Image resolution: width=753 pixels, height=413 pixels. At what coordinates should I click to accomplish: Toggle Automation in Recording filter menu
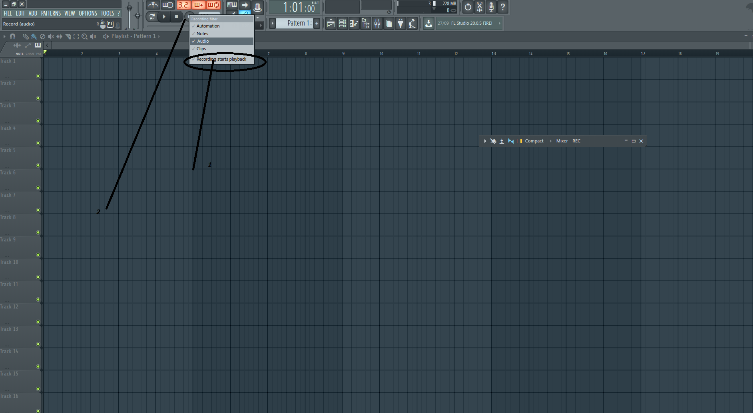coord(222,26)
